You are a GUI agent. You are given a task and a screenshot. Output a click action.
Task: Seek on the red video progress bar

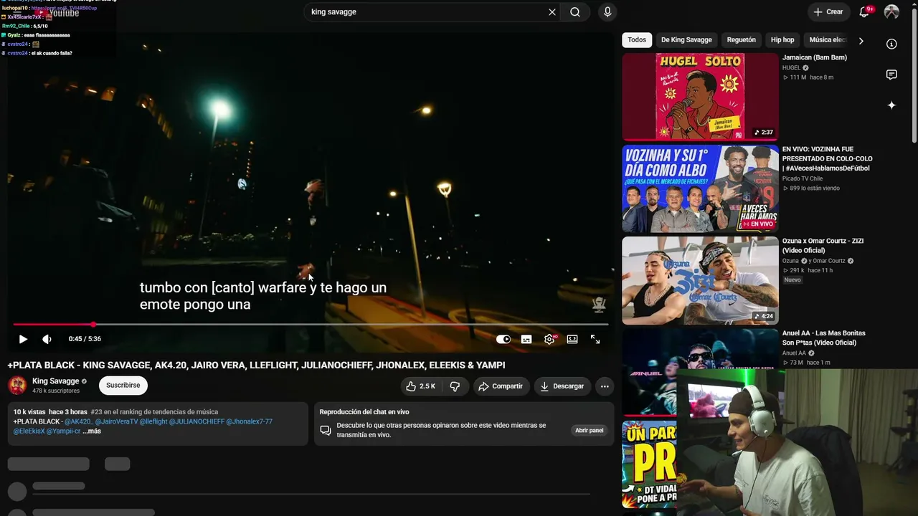(311, 325)
